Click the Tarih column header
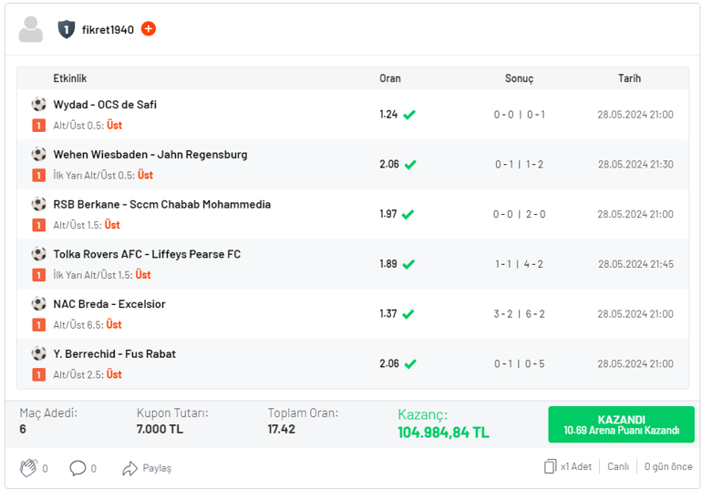The image size is (702, 489). click(x=629, y=78)
